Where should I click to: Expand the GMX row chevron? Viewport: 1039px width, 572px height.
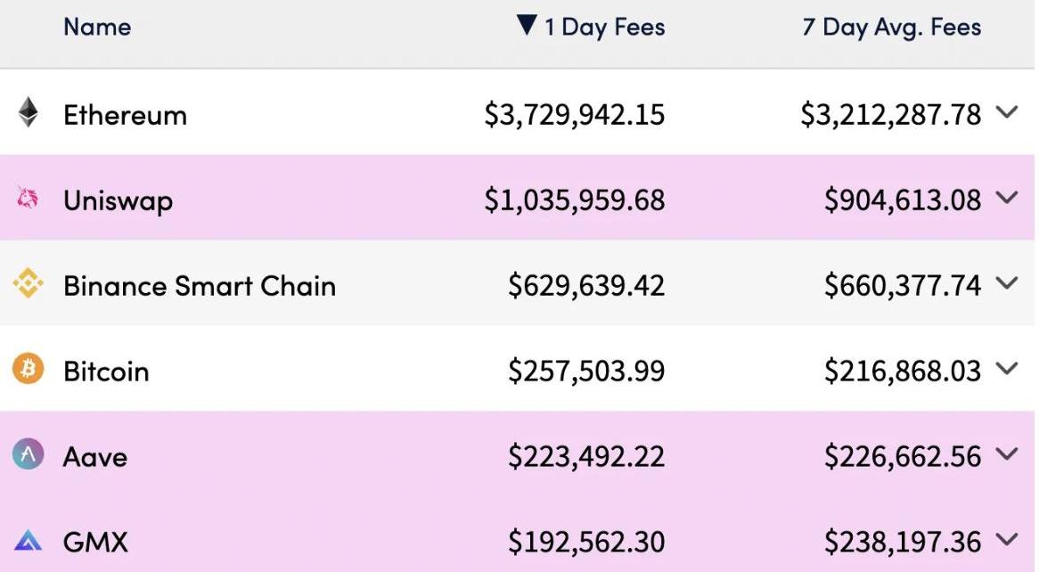tap(1007, 539)
